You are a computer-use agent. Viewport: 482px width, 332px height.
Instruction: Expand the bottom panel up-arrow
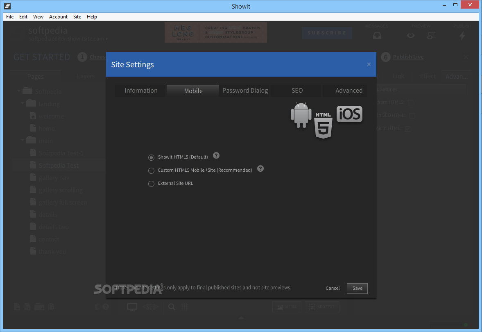point(241,318)
